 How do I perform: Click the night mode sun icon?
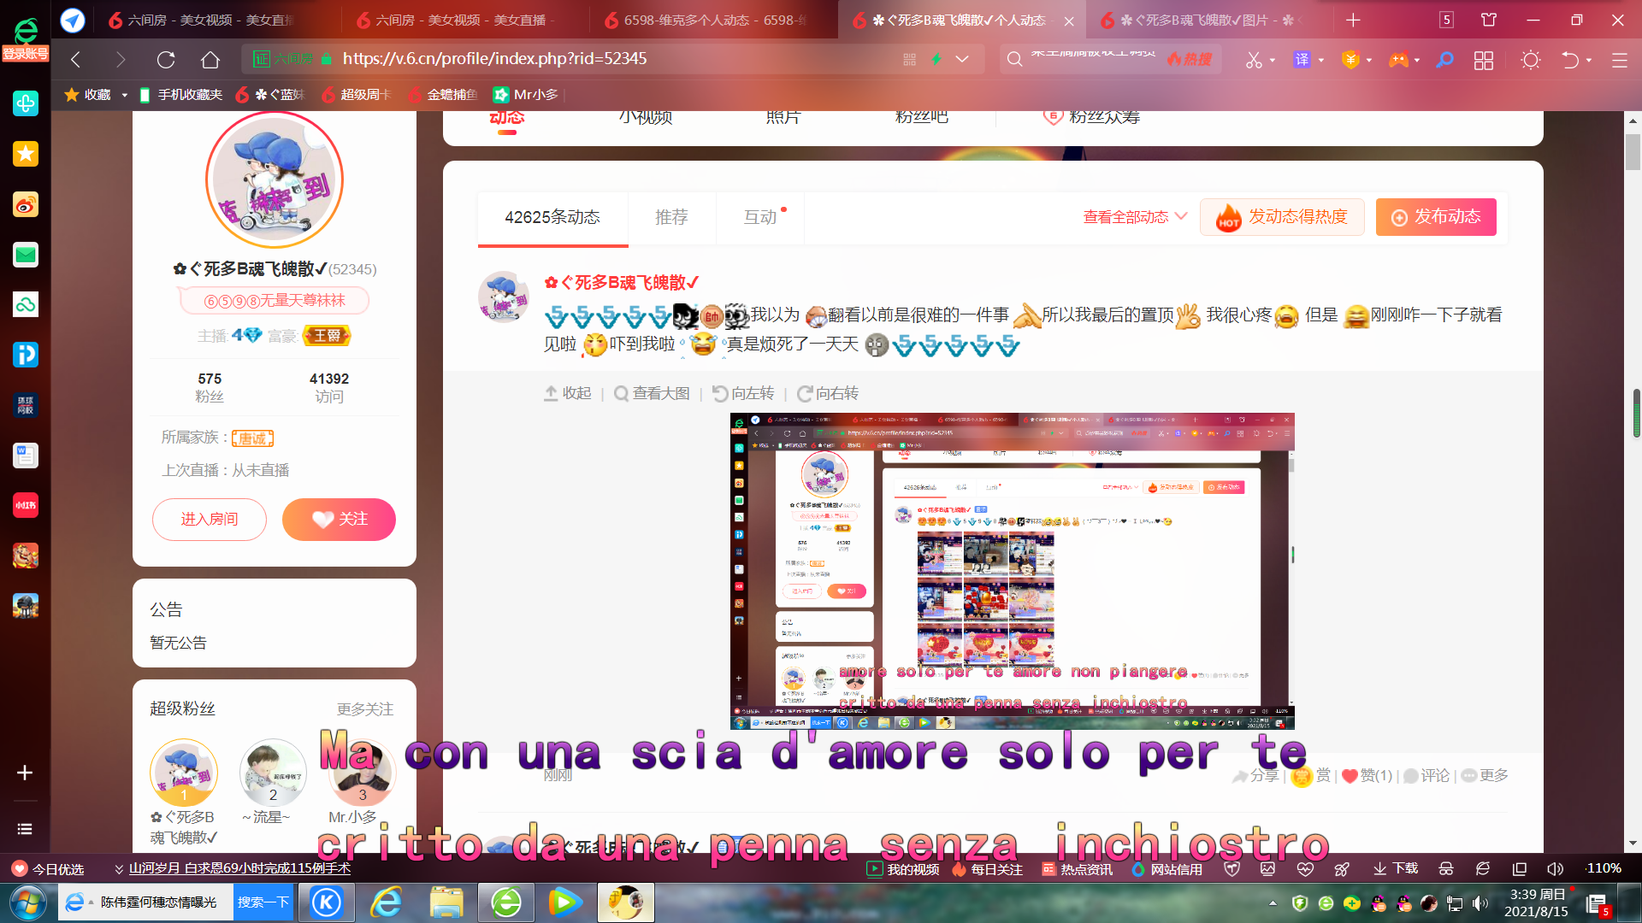pos(1531,60)
